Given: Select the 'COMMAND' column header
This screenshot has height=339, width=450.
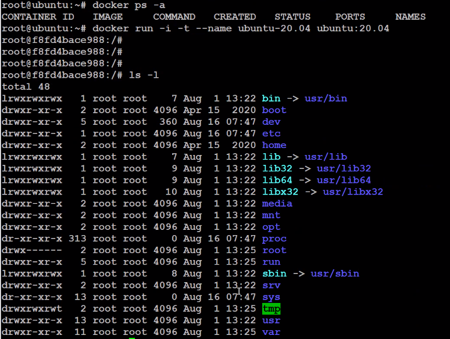Looking at the screenshot, I should pyautogui.click(x=174, y=17).
